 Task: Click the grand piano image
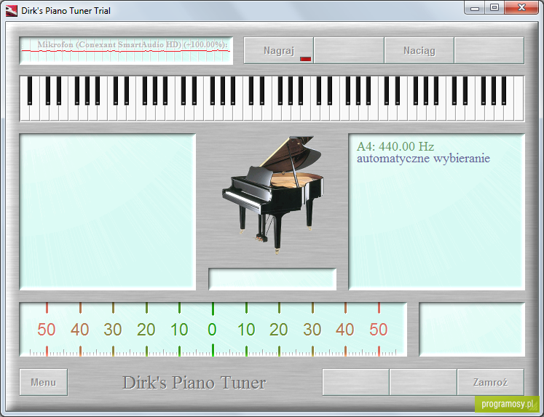point(272,194)
